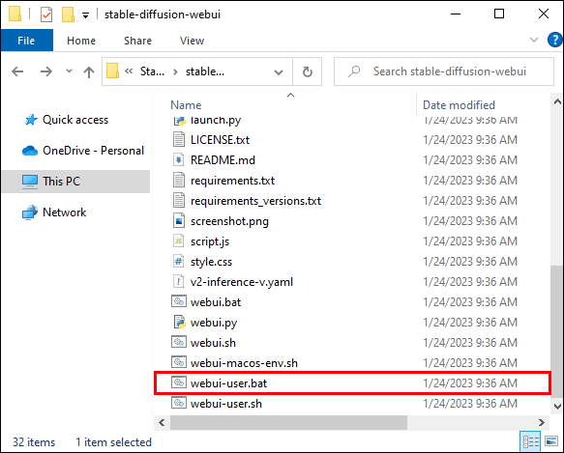
Task: Open the recent locations dropdown
Action: pos(69,71)
